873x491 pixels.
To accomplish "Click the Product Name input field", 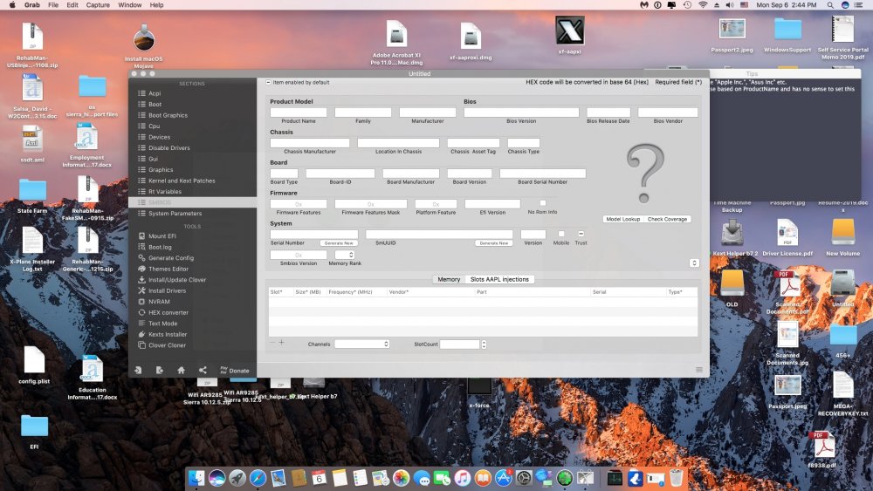I will (x=299, y=113).
